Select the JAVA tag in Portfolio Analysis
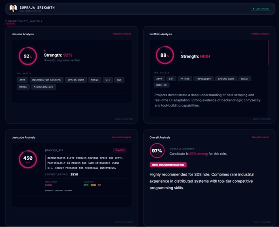 coord(159,79)
